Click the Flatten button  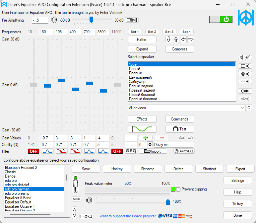pyautogui.click(x=142, y=39)
